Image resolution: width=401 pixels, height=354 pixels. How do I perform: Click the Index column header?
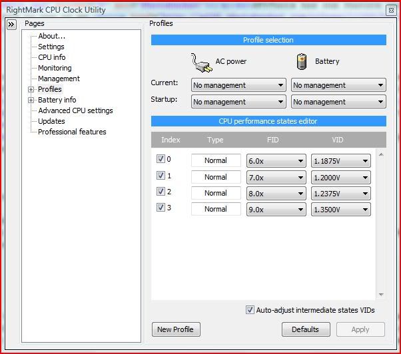(x=171, y=140)
